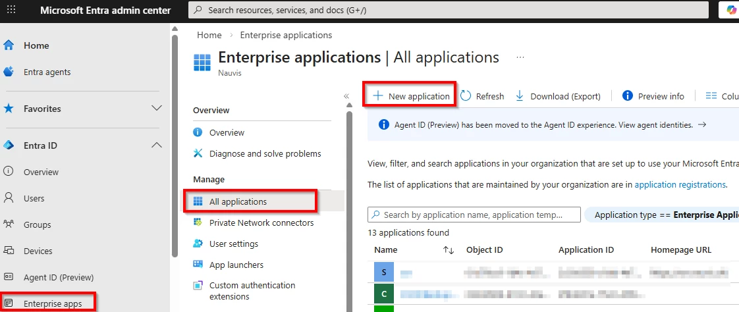Open Enterprise apps in left navigation
The height and width of the screenshot is (312, 739).
[52, 303]
